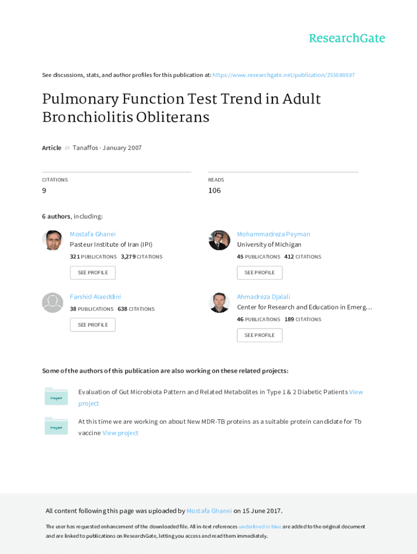Click the publication title heading
This screenshot has width=417, height=554.
pyautogui.click(x=181, y=108)
